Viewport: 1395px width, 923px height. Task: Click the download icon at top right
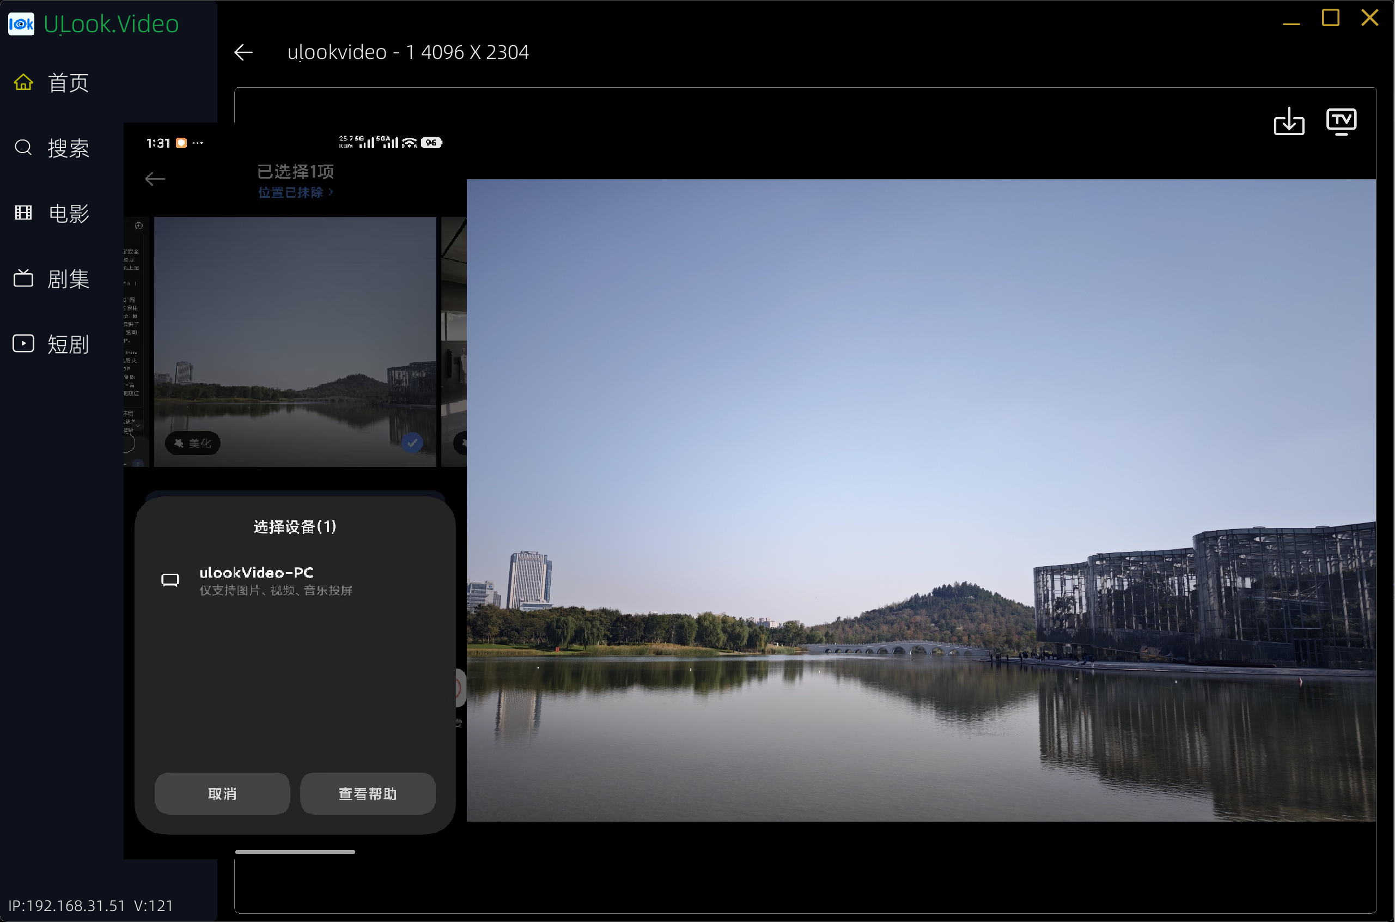coord(1289,122)
